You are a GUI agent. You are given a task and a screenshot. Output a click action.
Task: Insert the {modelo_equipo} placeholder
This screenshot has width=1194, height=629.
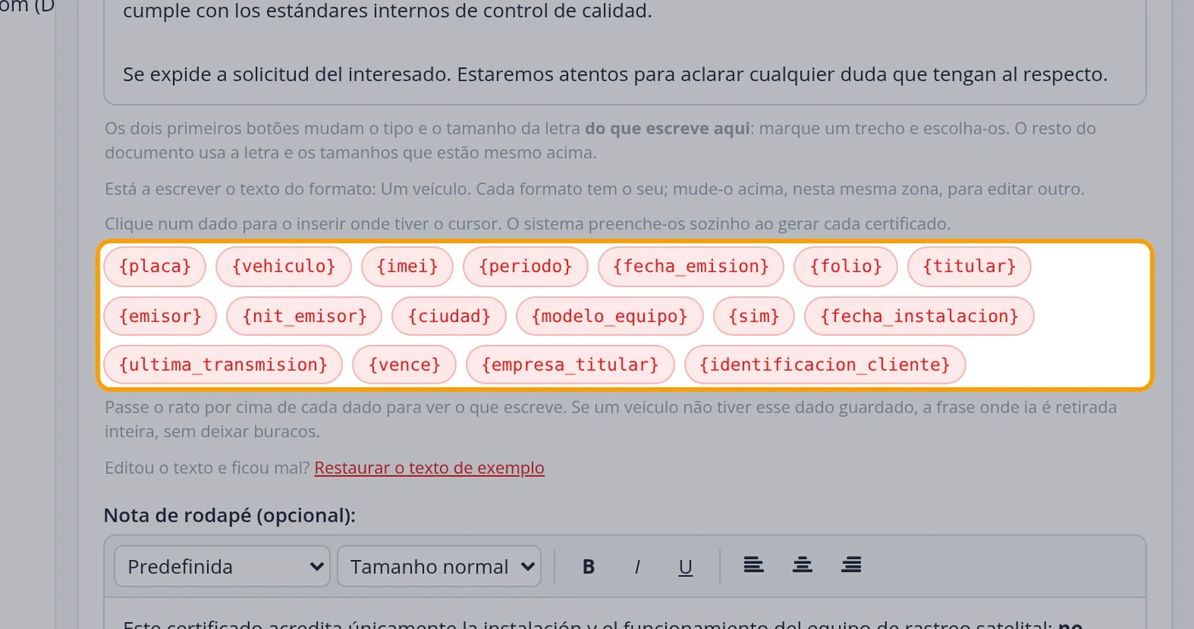coord(610,316)
